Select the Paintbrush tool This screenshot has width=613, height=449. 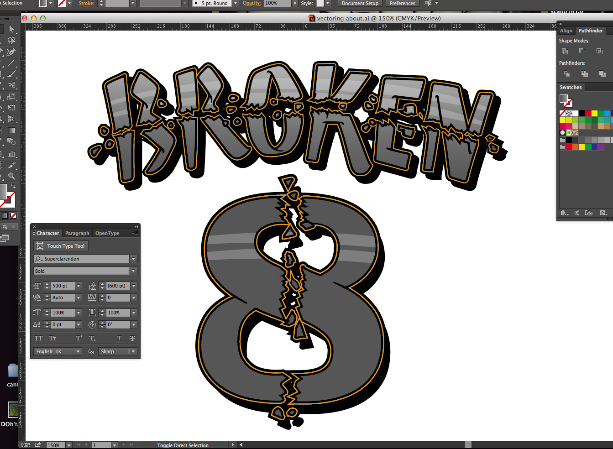[x=11, y=74]
